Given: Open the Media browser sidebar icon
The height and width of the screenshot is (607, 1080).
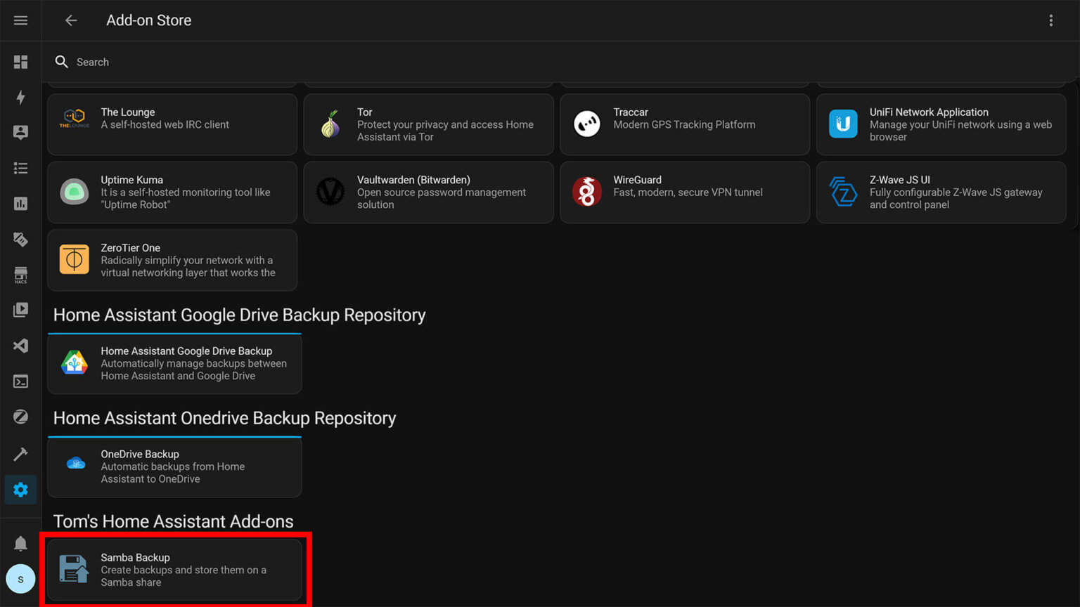Looking at the screenshot, I should [20, 310].
